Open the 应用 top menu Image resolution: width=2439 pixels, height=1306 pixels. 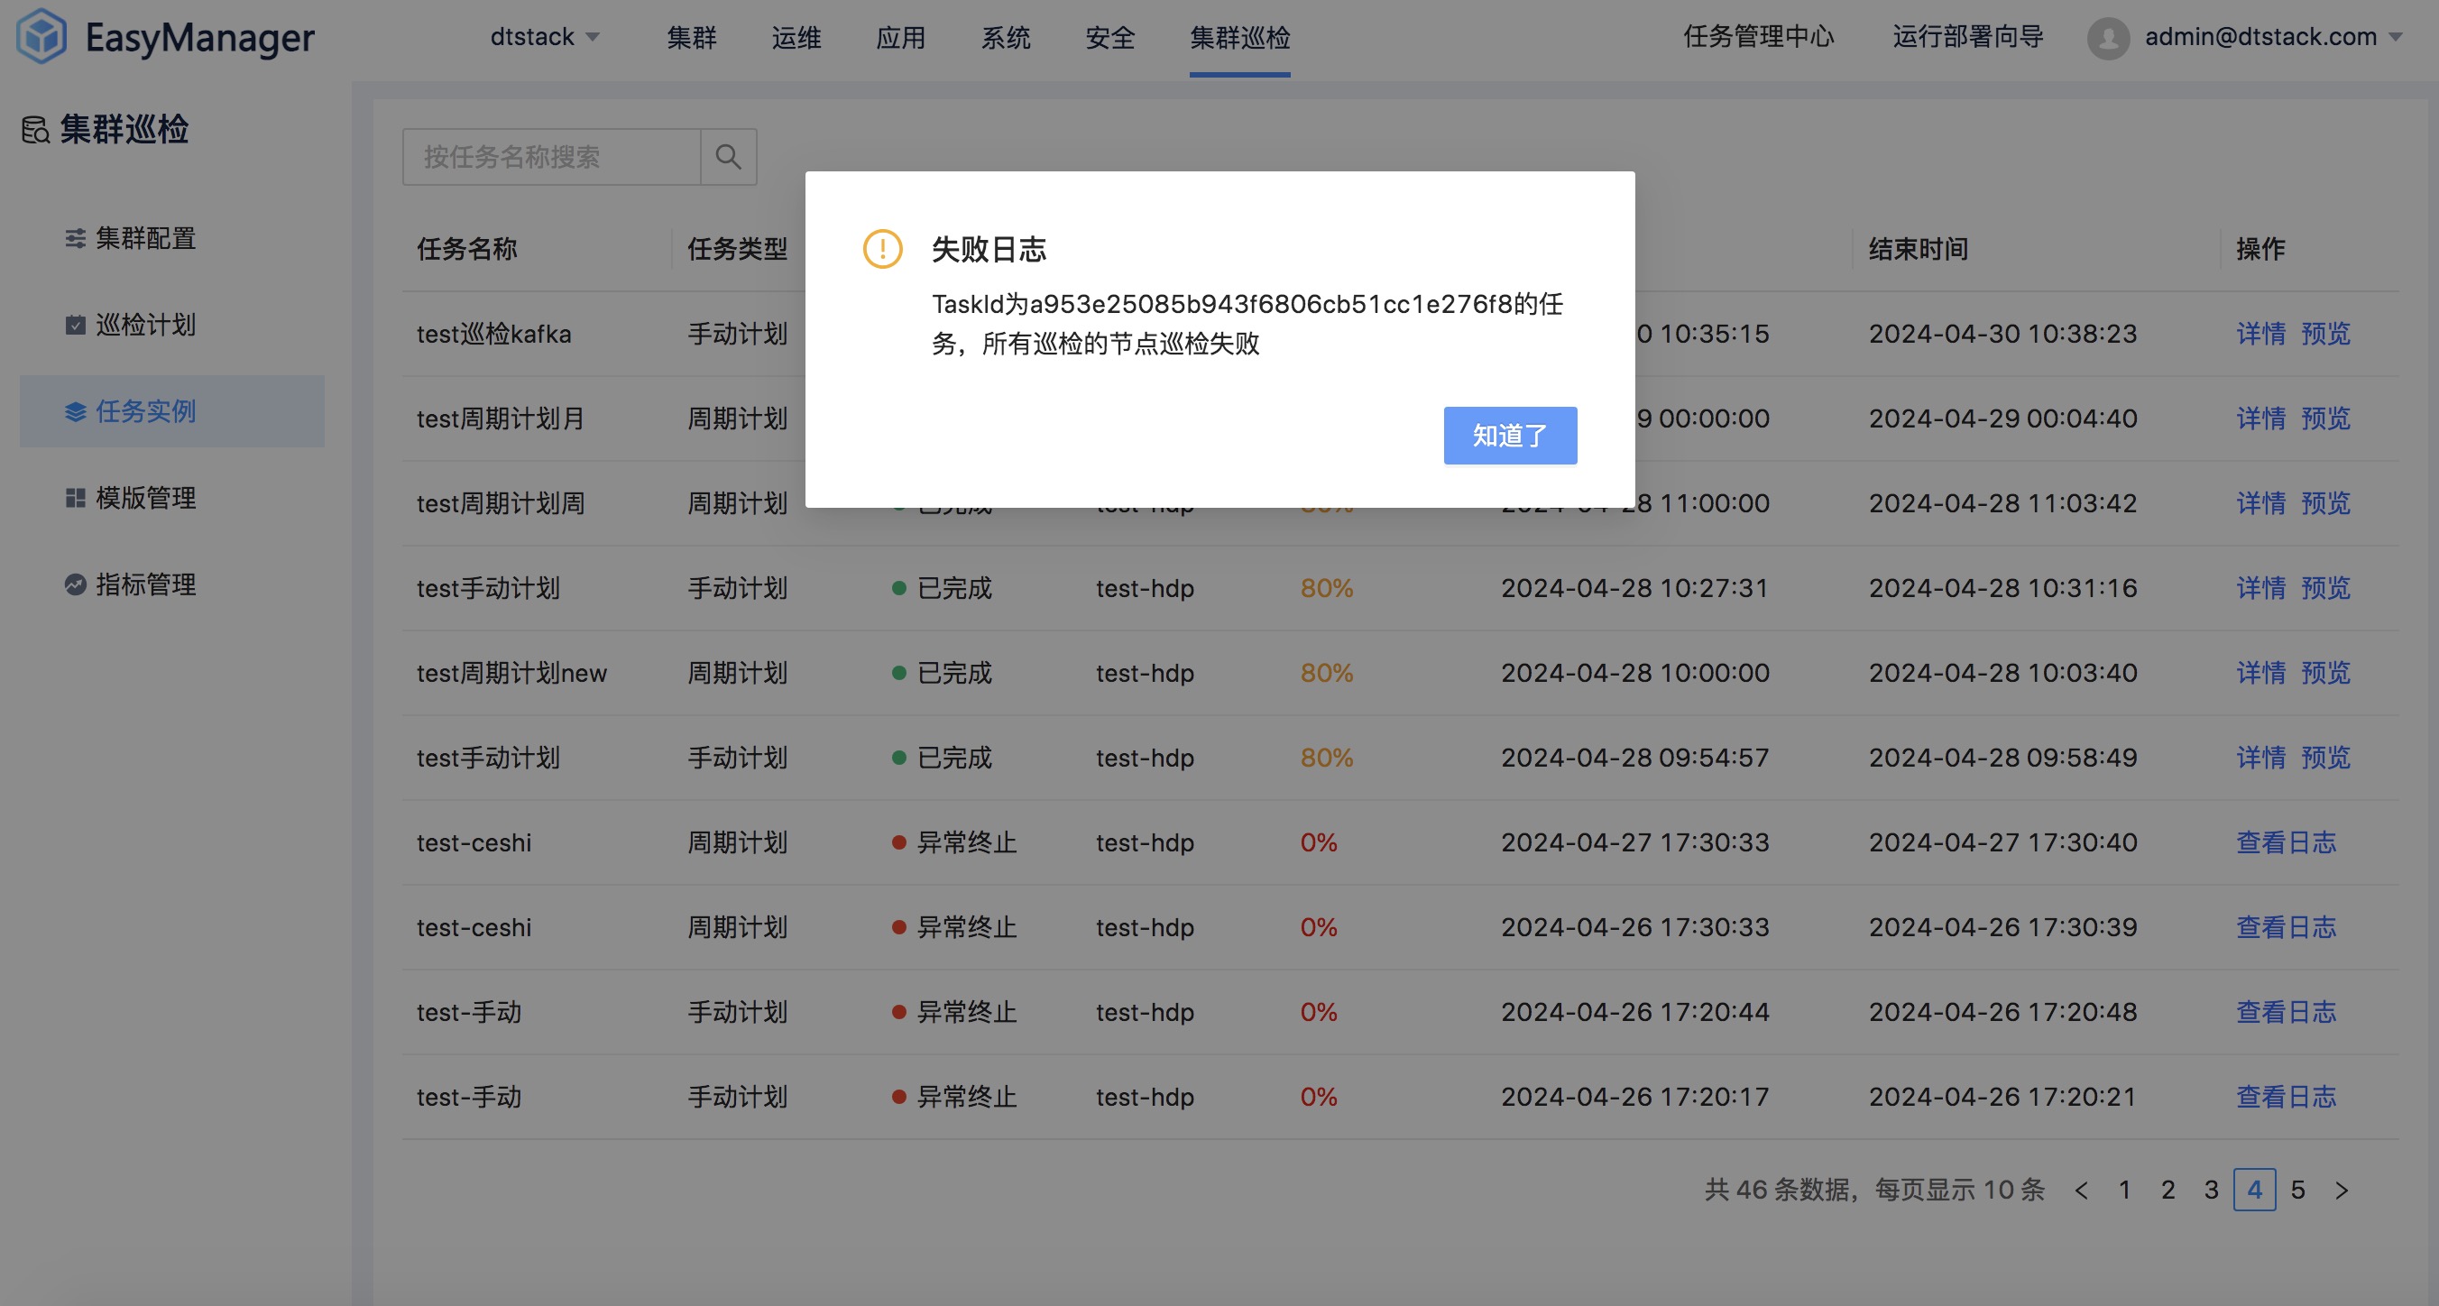900,37
